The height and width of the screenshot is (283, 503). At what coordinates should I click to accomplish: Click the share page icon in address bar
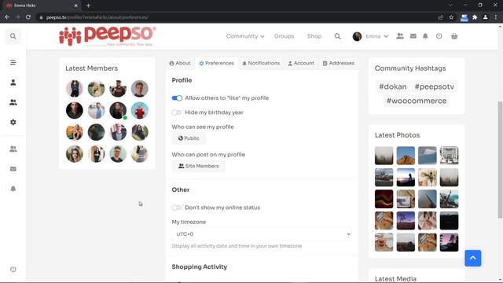pyautogui.click(x=441, y=17)
